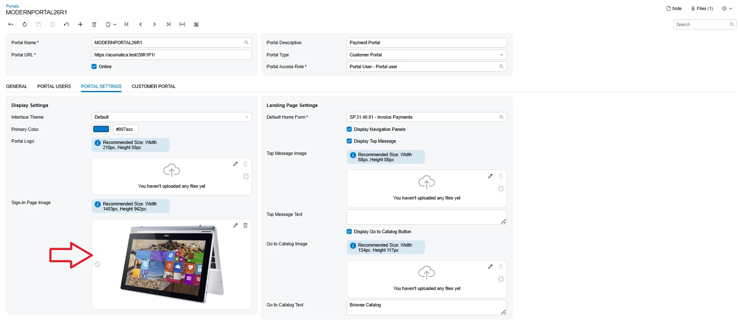Click the Top Message Image info icon
The height and width of the screenshot is (322, 740).
[353, 155]
